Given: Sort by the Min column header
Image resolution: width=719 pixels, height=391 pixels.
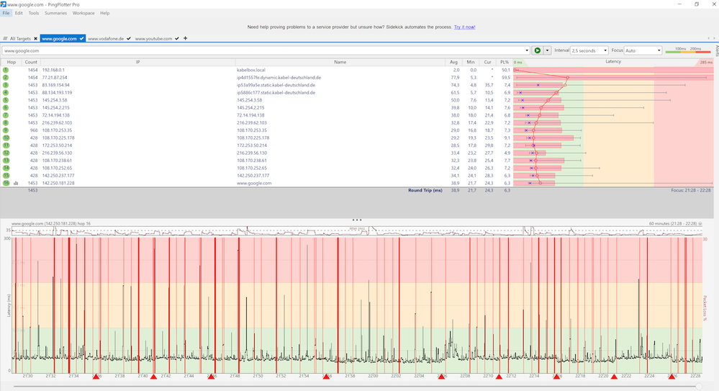Looking at the screenshot, I should [471, 62].
